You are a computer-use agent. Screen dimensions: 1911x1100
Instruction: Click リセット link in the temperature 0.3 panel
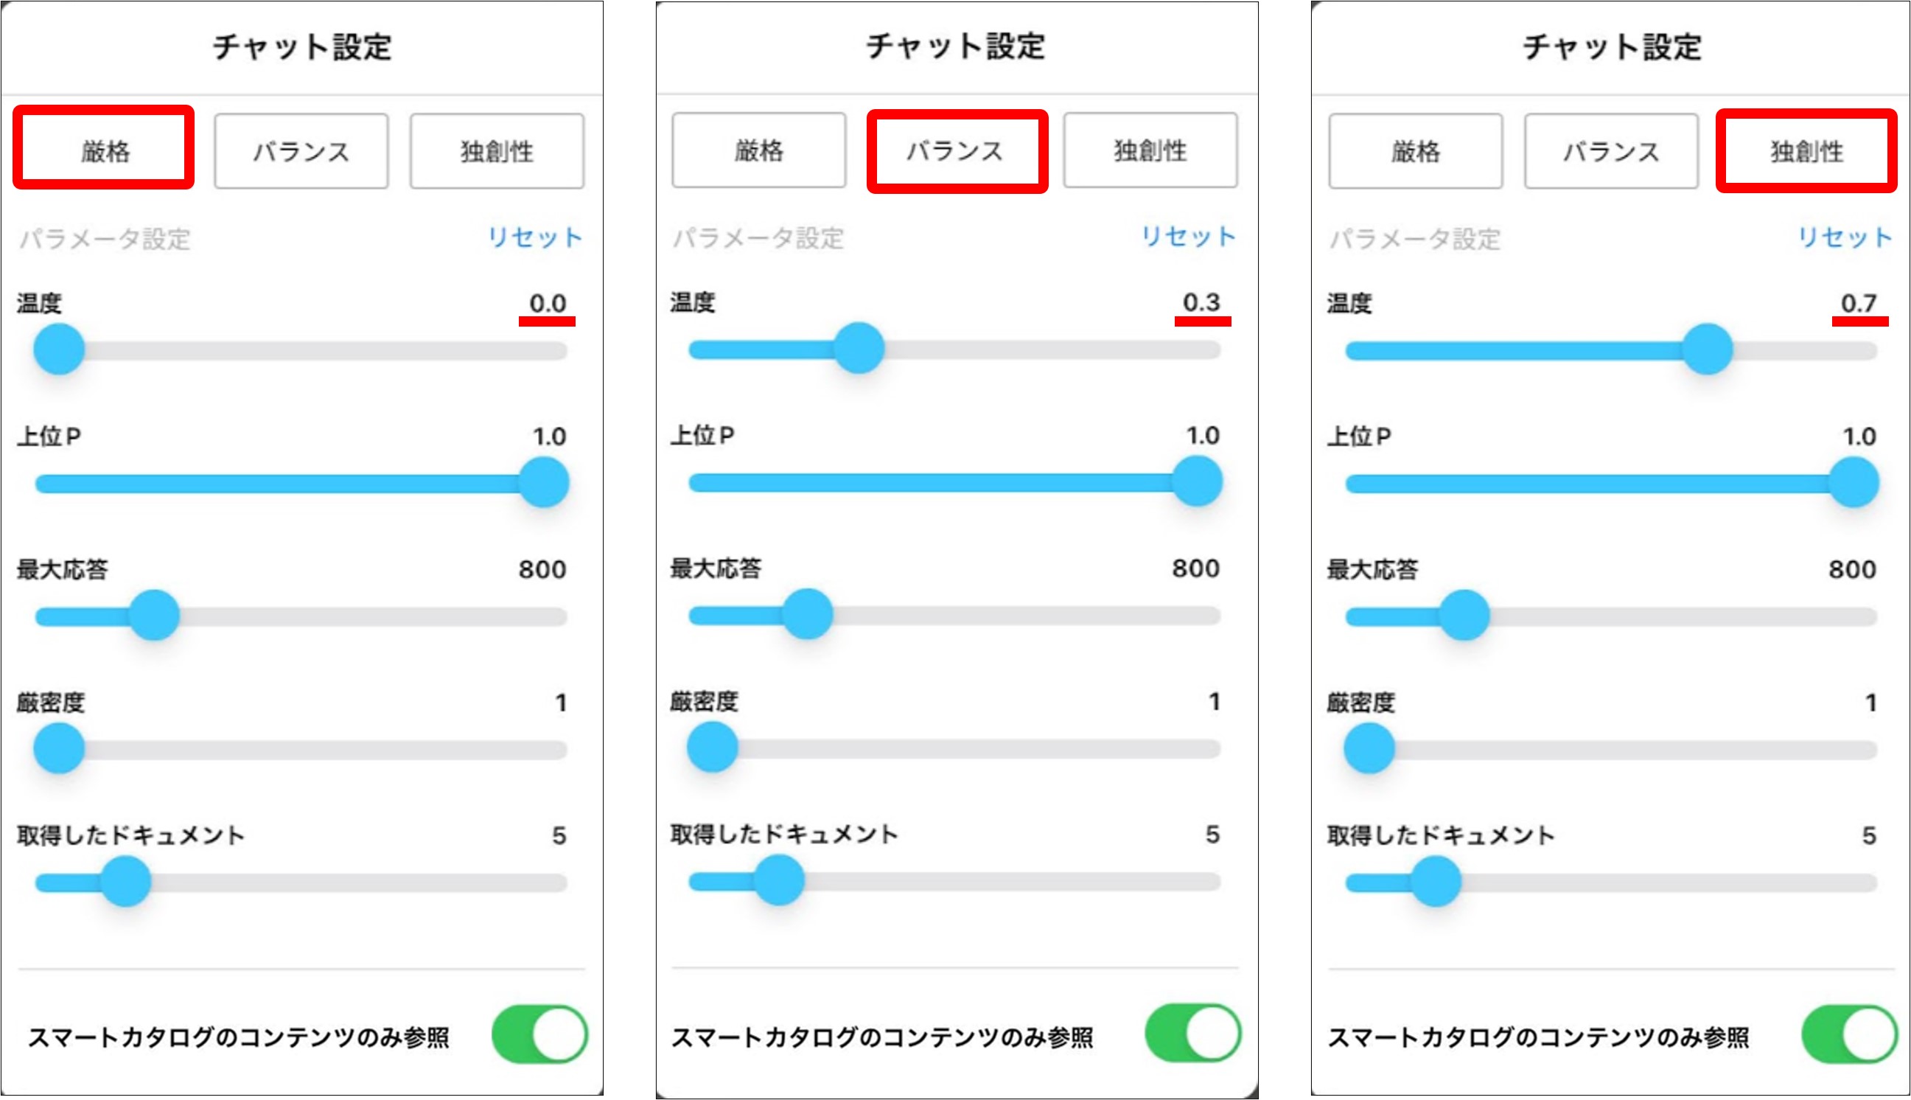[x=1188, y=237]
